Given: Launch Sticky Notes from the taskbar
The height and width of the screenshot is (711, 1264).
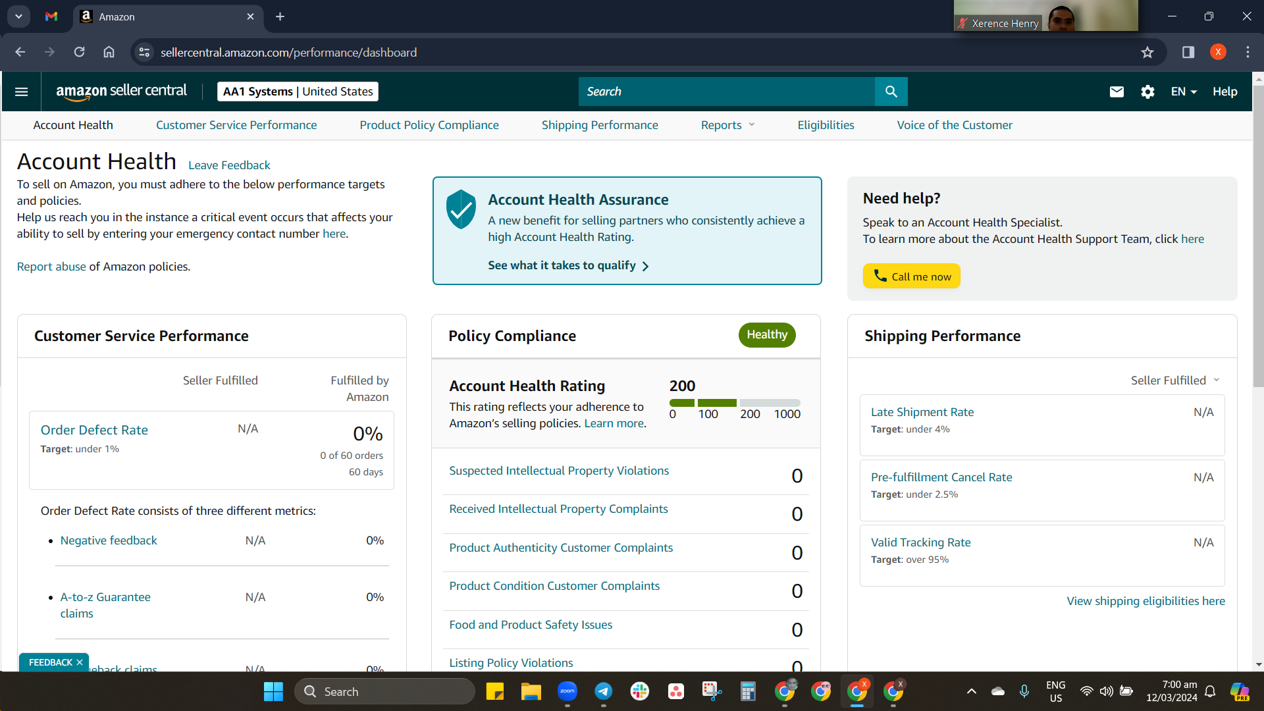Looking at the screenshot, I should (x=494, y=691).
